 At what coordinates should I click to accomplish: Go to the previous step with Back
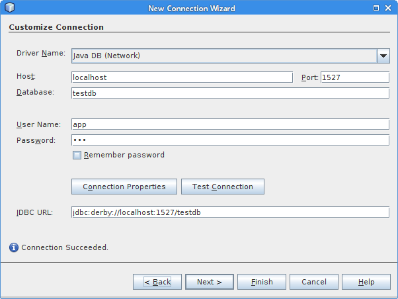coord(157,282)
